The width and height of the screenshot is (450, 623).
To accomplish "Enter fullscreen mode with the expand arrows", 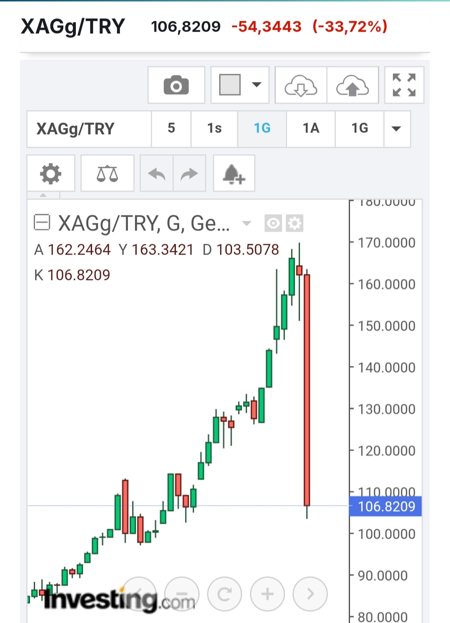I will tap(404, 85).
